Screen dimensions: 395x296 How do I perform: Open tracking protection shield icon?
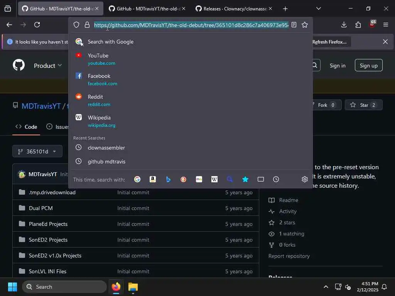click(76, 25)
